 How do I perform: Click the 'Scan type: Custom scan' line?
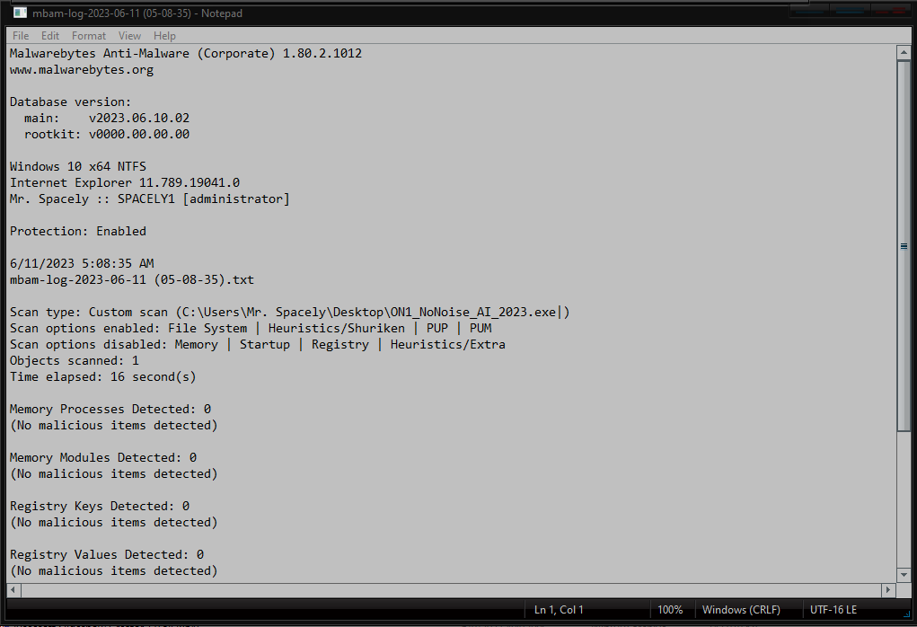coord(289,312)
